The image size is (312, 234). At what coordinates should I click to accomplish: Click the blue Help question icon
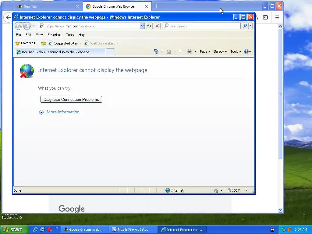(x=246, y=51)
